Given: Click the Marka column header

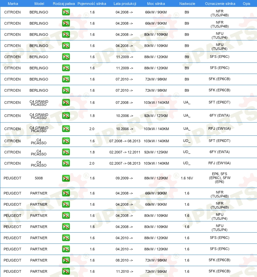Looking at the screenshot, I should [13, 4].
